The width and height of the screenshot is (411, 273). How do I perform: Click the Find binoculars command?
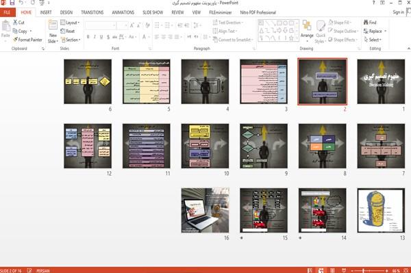click(370, 23)
